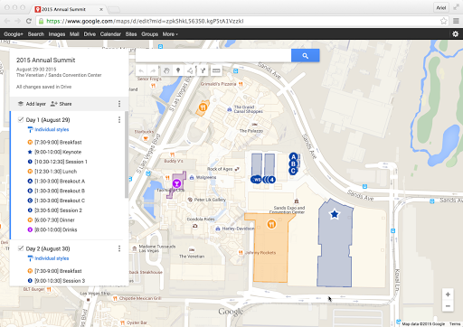Screen dimensions: 463x327
Task: Uncheck the Day 1 (August 29) layer
Action: coord(21,119)
